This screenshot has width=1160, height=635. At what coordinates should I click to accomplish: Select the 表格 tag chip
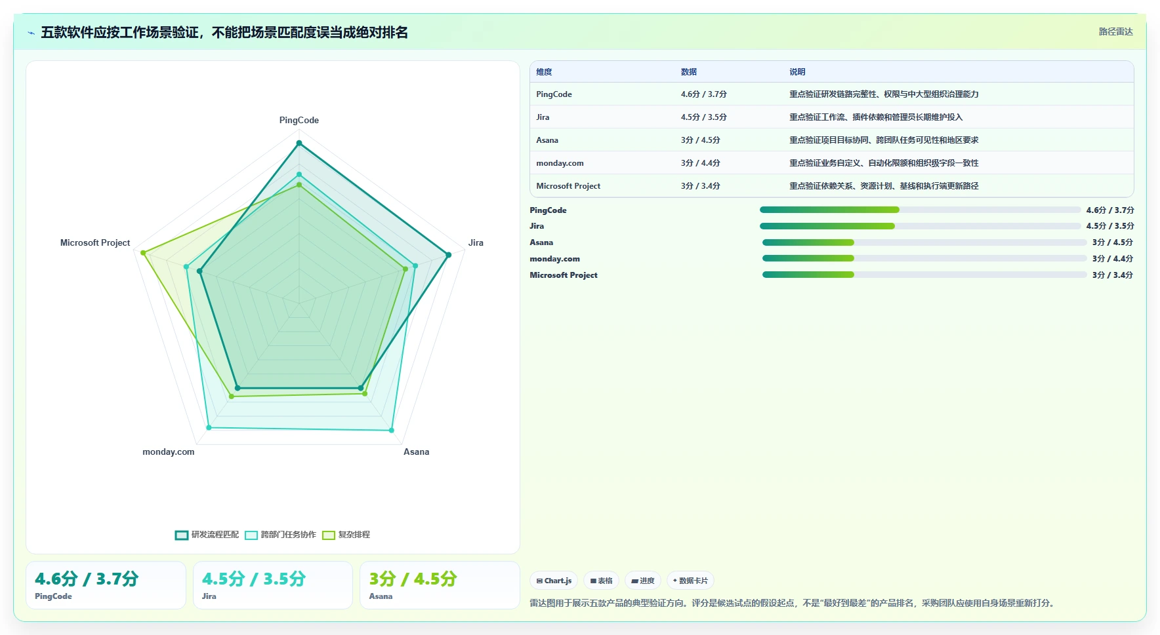coord(601,581)
